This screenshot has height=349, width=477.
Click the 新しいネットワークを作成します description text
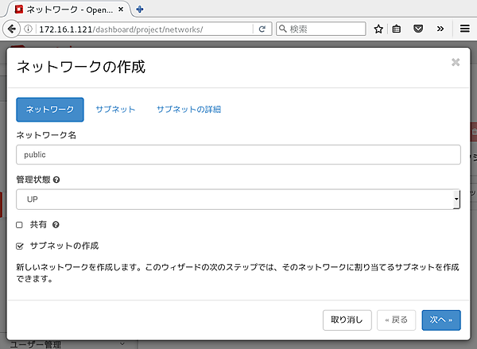pos(238,273)
